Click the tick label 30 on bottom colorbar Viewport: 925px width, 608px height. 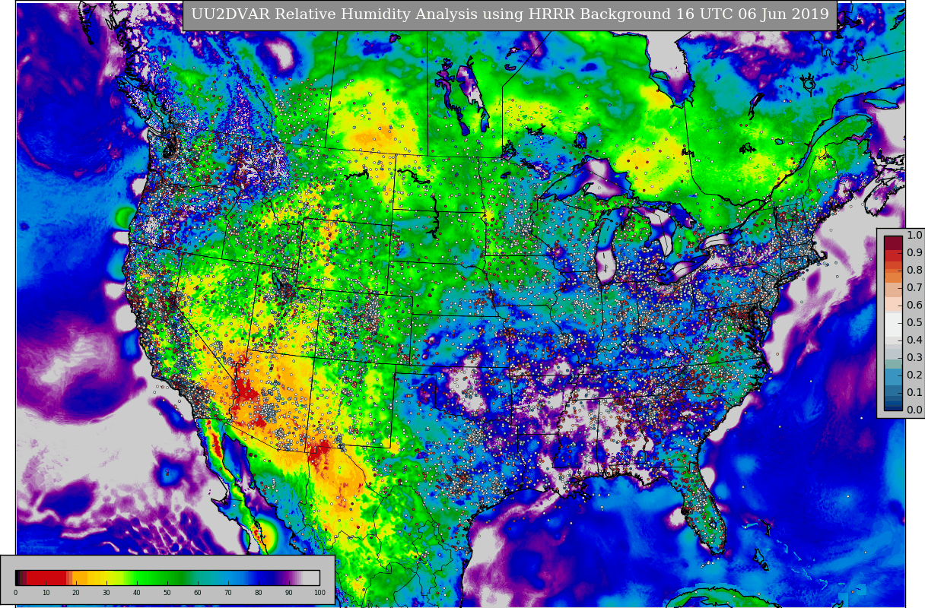(x=106, y=593)
